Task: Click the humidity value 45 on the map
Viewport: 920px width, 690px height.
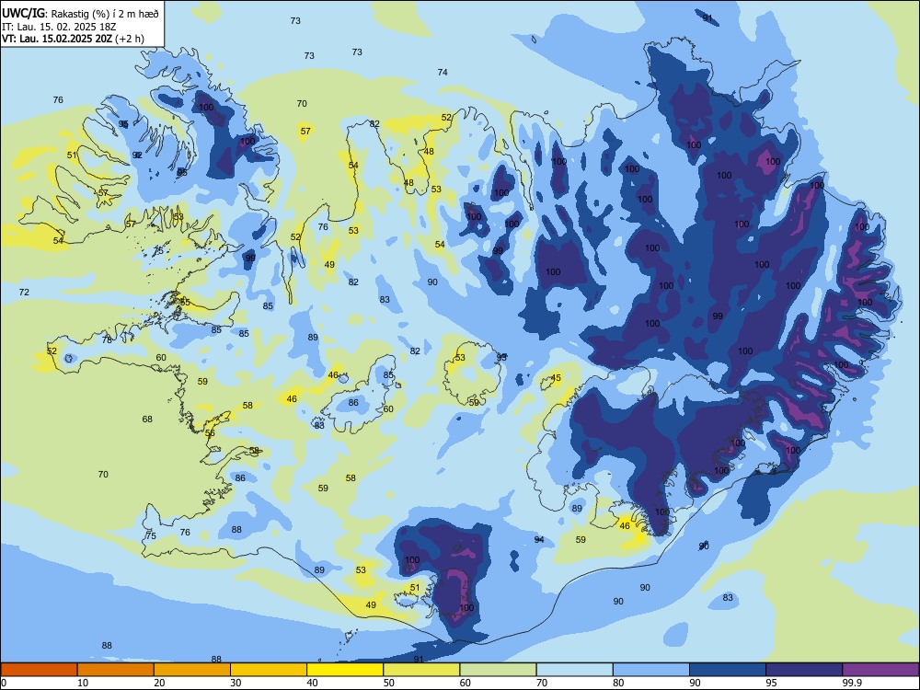Action: [x=556, y=378]
